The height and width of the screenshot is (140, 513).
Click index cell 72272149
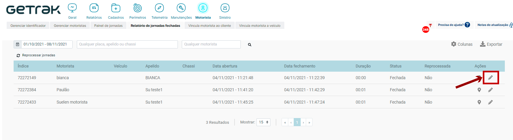tap(27, 78)
